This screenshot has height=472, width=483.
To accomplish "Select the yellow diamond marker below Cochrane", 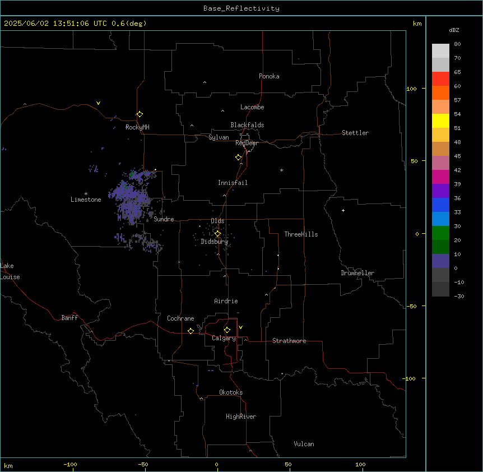I will click(x=191, y=331).
